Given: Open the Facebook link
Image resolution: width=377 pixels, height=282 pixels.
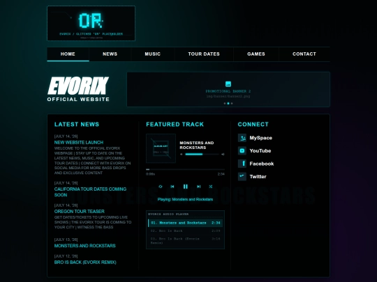Looking at the screenshot, I should [262, 164].
